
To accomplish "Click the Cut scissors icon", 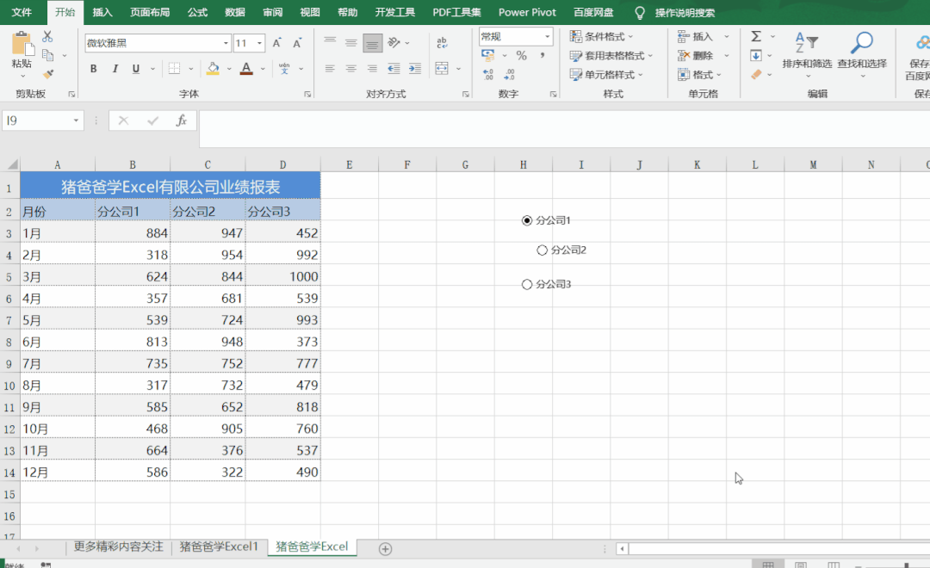I will 47,36.
